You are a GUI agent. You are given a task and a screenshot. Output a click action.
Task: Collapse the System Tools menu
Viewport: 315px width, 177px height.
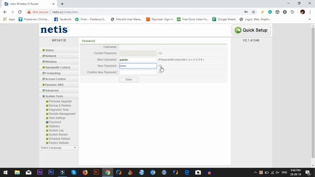pyautogui.click(x=54, y=96)
